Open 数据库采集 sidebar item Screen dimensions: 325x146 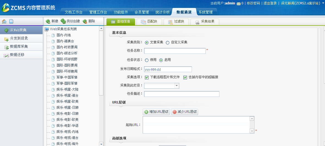click(x=19, y=47)
